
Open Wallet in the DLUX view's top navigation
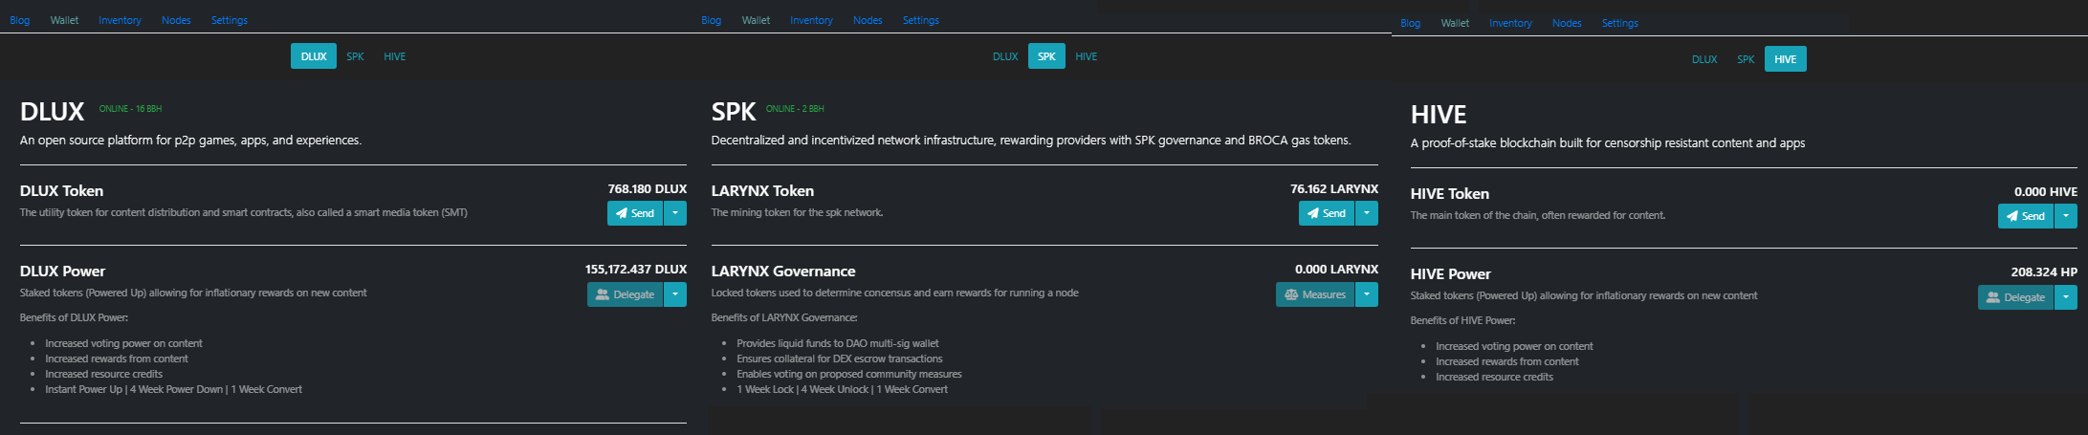click(65, 20)
